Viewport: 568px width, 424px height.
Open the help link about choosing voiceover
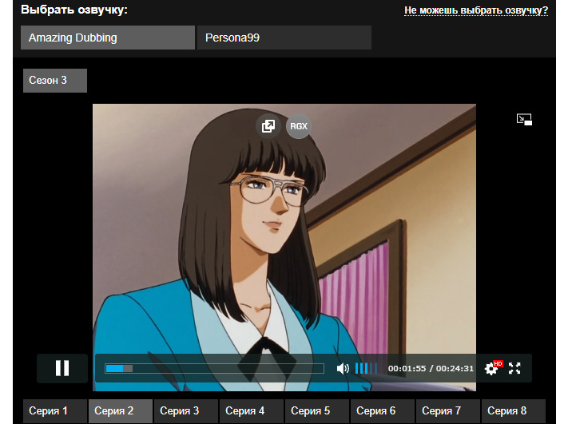pos(476,10)
